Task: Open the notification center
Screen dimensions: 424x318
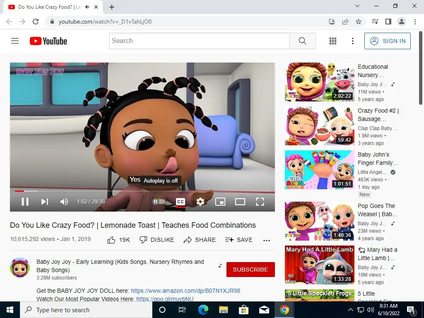Action: click(x=410, y=310)
